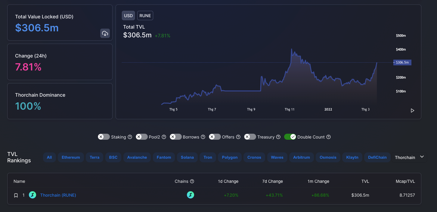
Task: Open Double Count help question mark
Action: pyautogui.click(x=329, y=137)
